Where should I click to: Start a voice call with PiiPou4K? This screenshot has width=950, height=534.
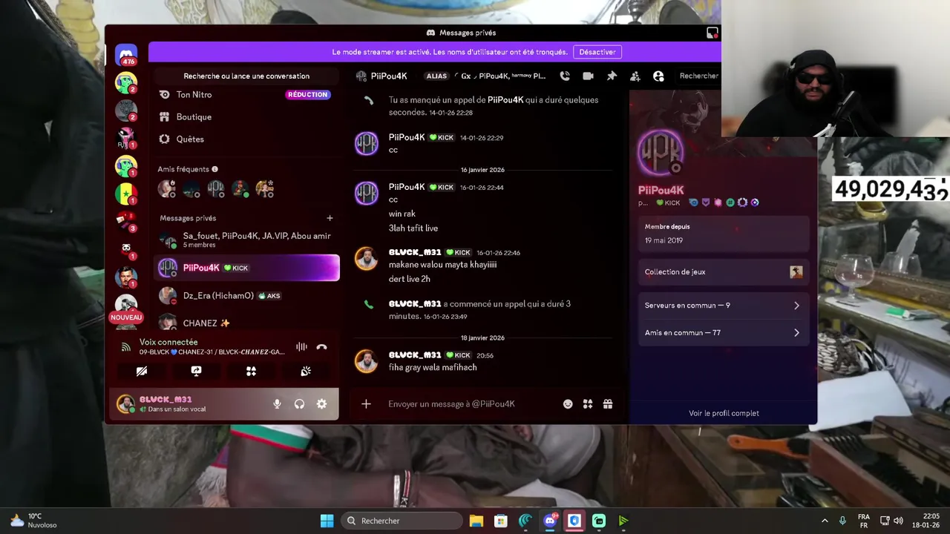(x=565, y=76)
